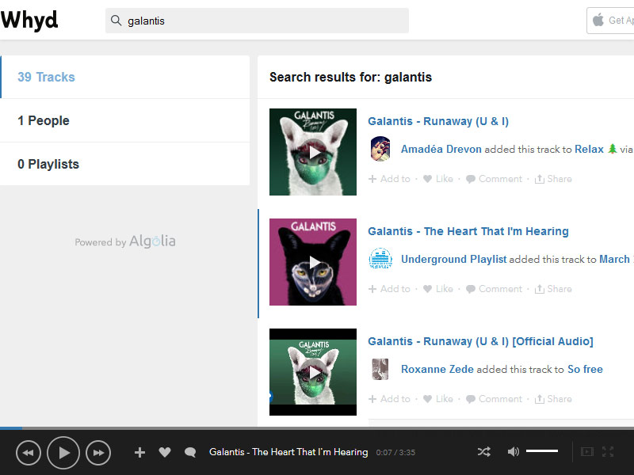The image size is (634, 475).
Task: Click Roxanne Zede's avatar
Action: coord(380,369)
